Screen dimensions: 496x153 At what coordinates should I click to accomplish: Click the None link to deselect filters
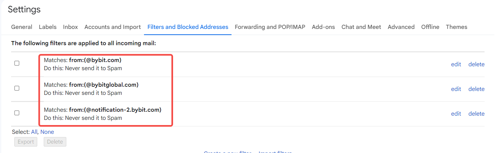(x=47, y=132)
